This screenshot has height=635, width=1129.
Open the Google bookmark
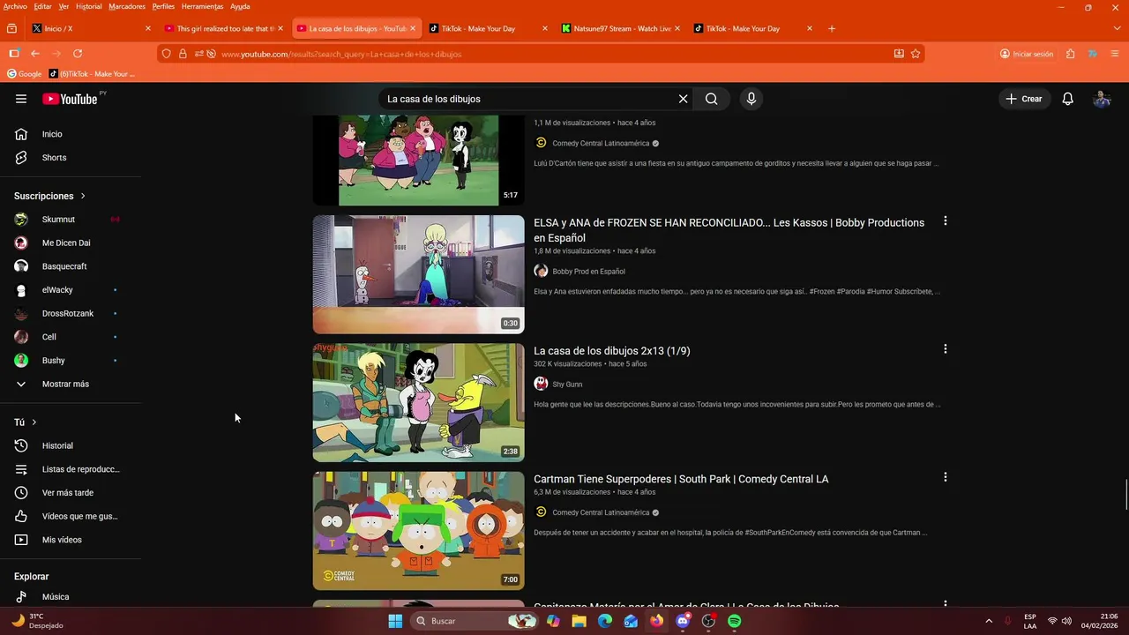[x=25, y=74]
